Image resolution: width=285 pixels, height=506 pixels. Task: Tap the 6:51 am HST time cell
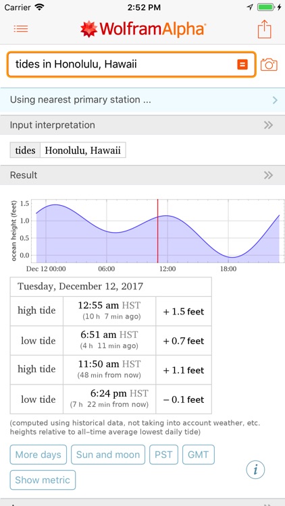pos(109,341)
